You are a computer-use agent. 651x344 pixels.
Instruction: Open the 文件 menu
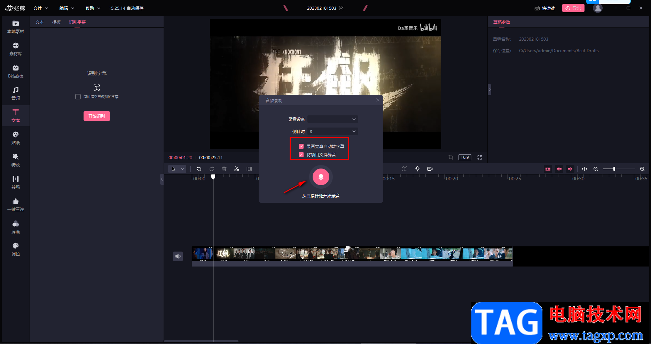coord(41,8)
